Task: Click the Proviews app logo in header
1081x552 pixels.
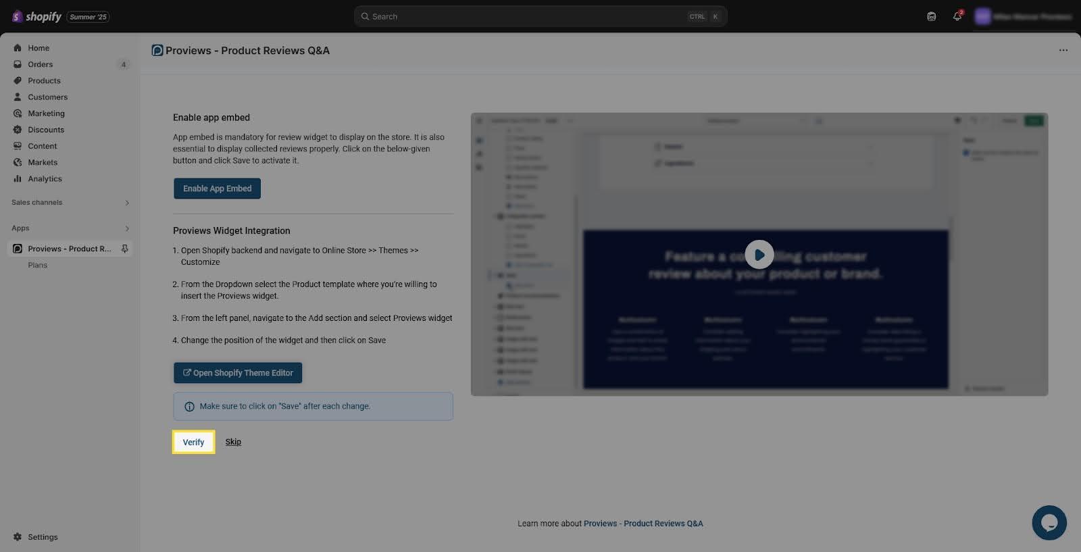Action: 157,51
